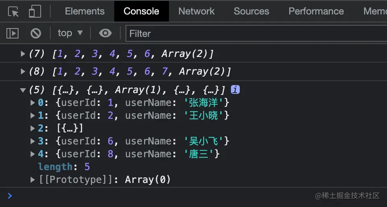Viewport: 387px width, 207px height.
Task: Select the inspect element cursor icon
Action: 14,12
